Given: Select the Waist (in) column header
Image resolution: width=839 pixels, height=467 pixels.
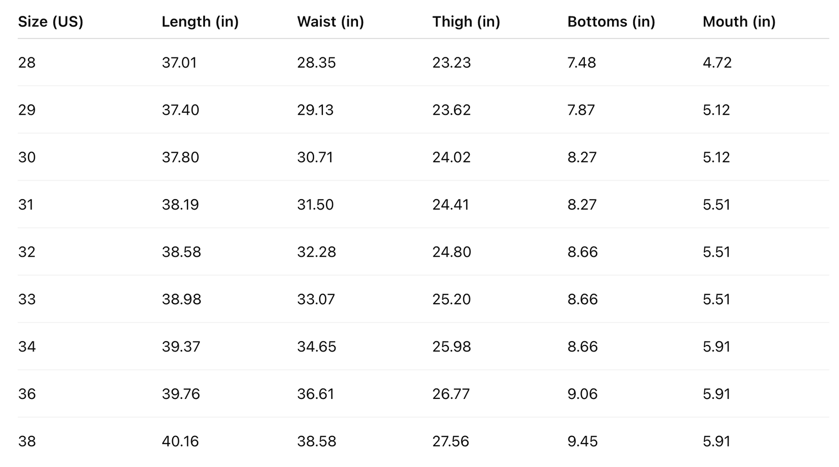Looking at the screenshot, I should click(x=330, y=21).
